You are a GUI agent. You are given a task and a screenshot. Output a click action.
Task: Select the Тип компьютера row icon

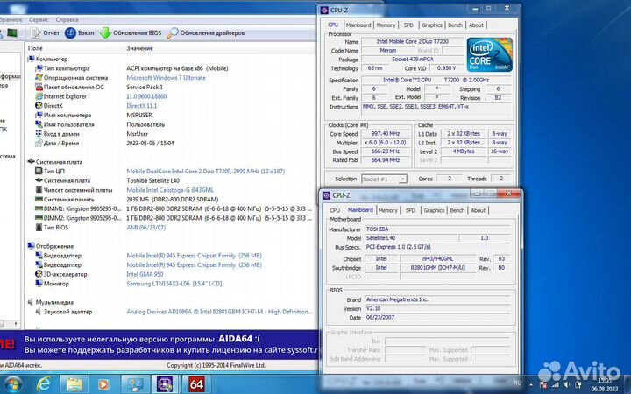pos(39,68)
